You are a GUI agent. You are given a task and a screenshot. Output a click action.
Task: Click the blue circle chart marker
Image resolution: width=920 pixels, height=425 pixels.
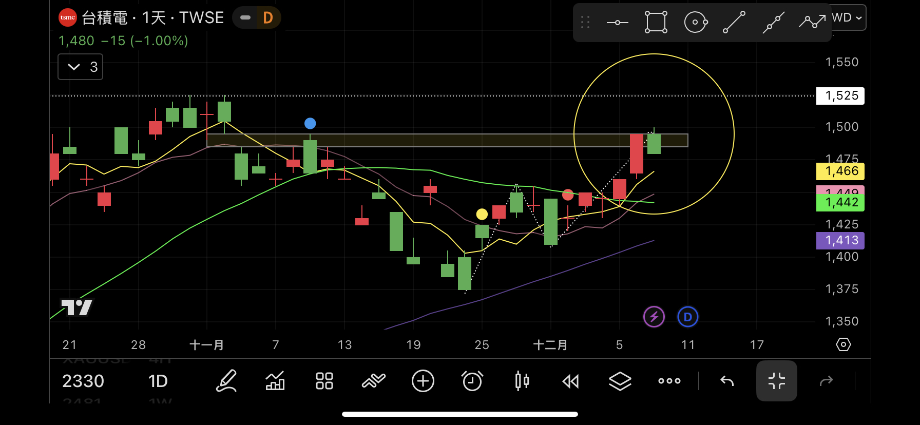[310, 123]
